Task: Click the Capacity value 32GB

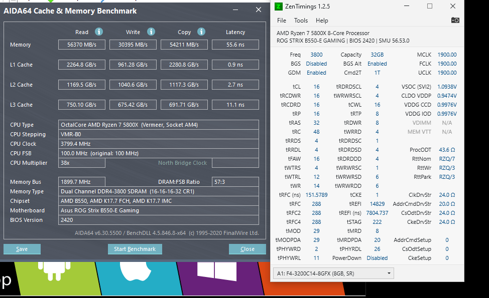Action: (377, 55)
